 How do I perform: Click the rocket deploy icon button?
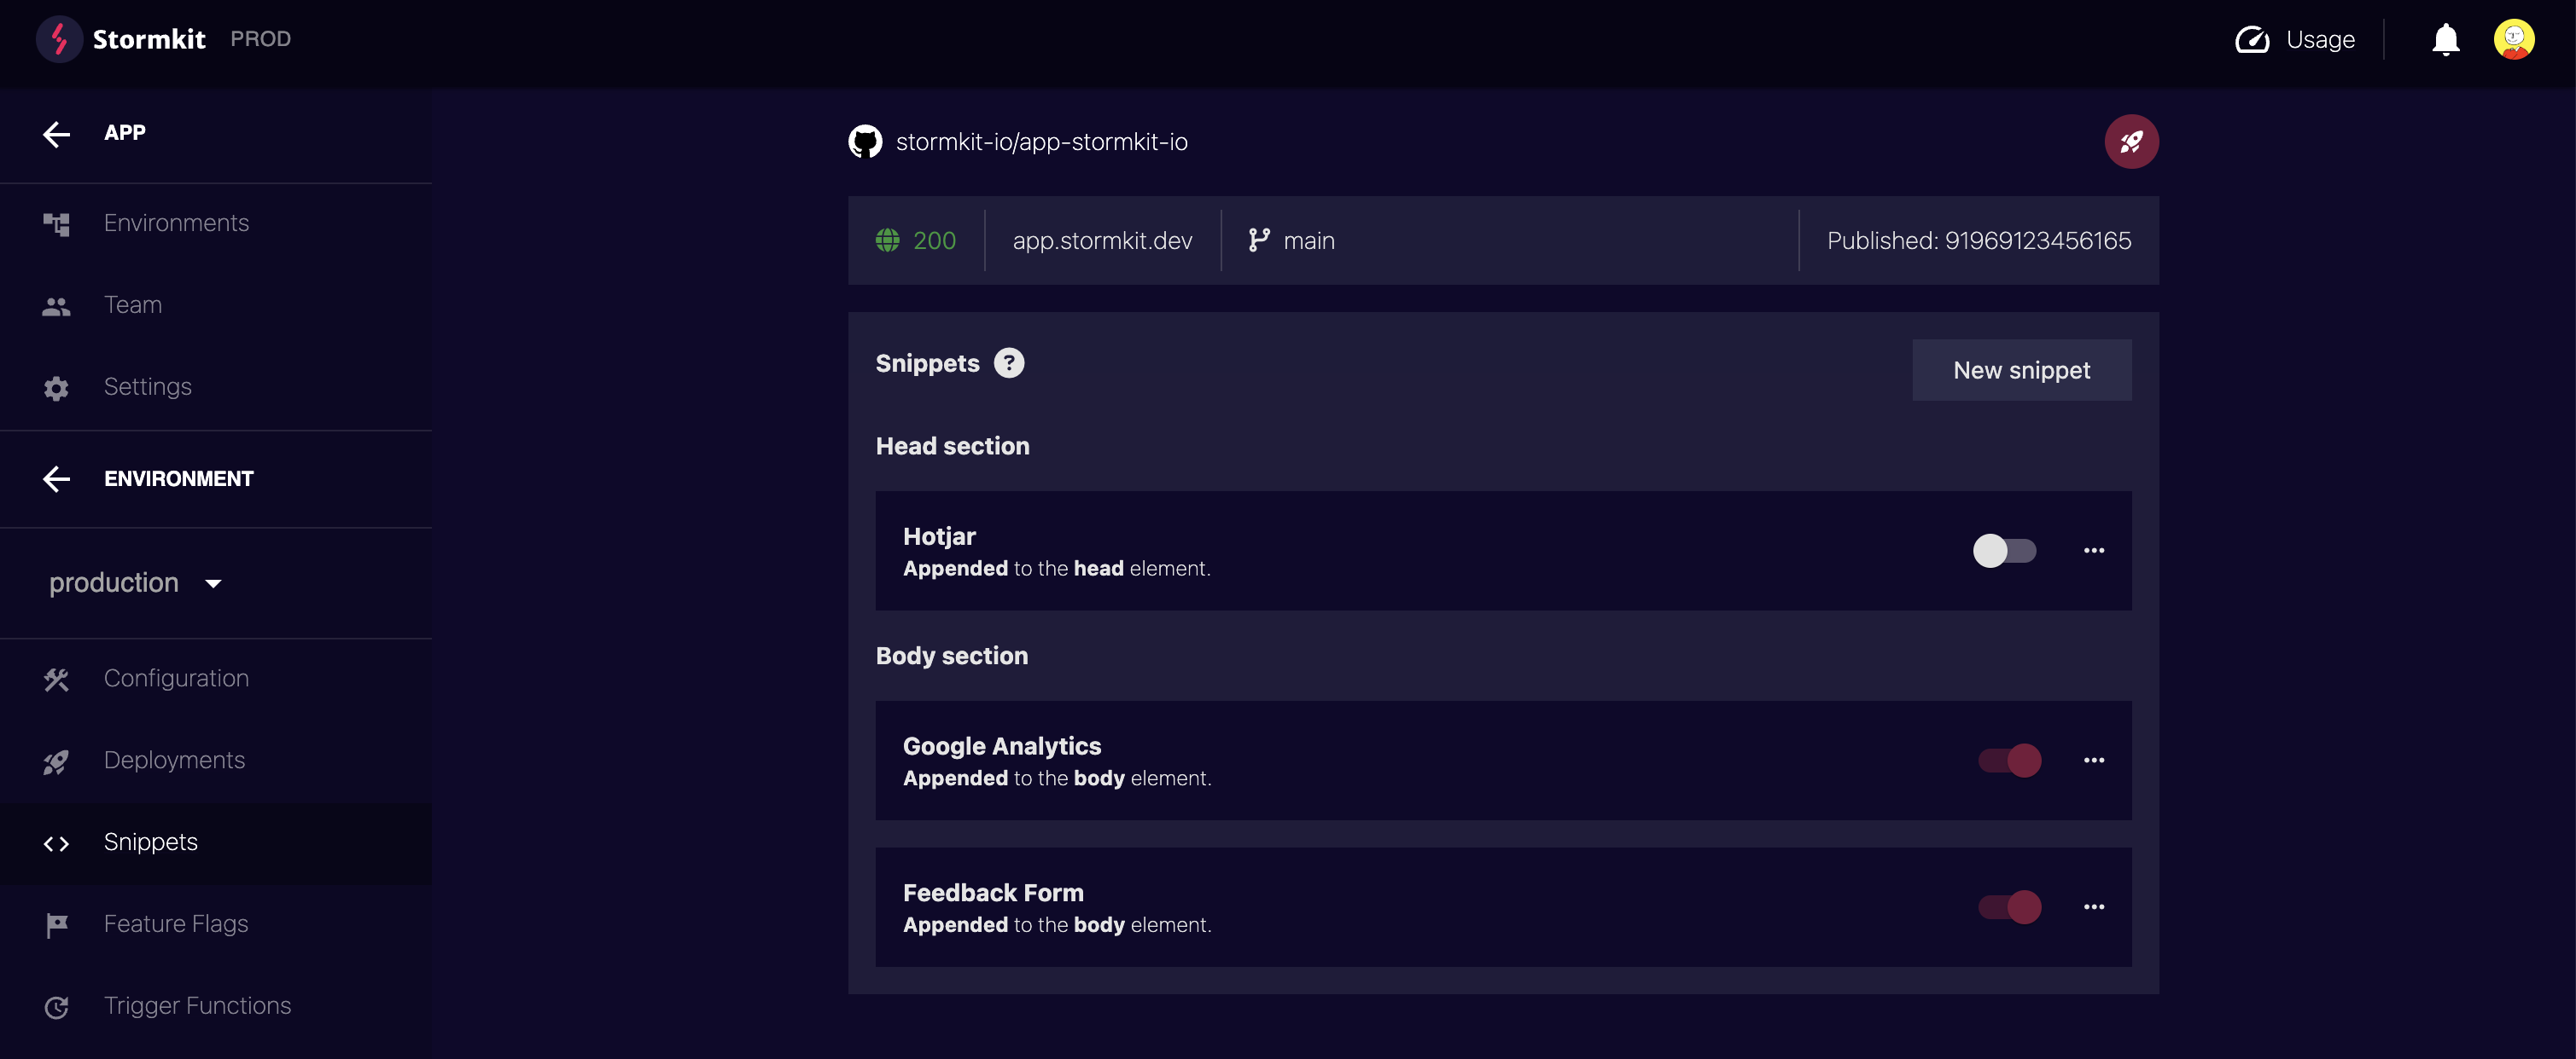coord(2130,142)
